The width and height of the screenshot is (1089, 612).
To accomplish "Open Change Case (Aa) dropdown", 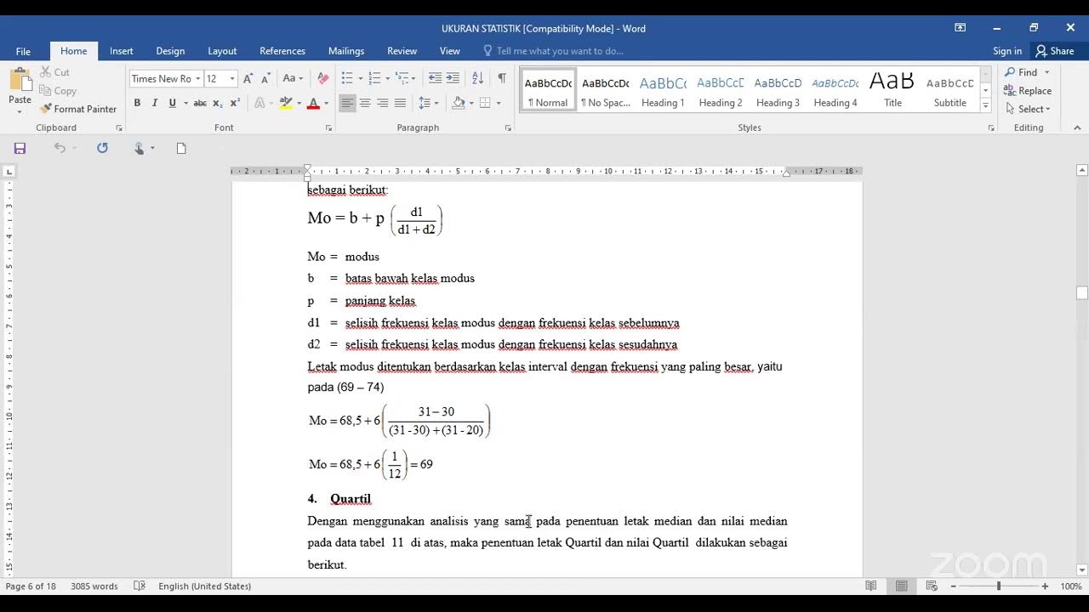I will pos(293,78).
